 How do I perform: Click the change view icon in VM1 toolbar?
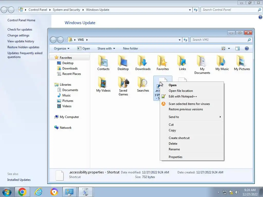(x=223, y=48)
